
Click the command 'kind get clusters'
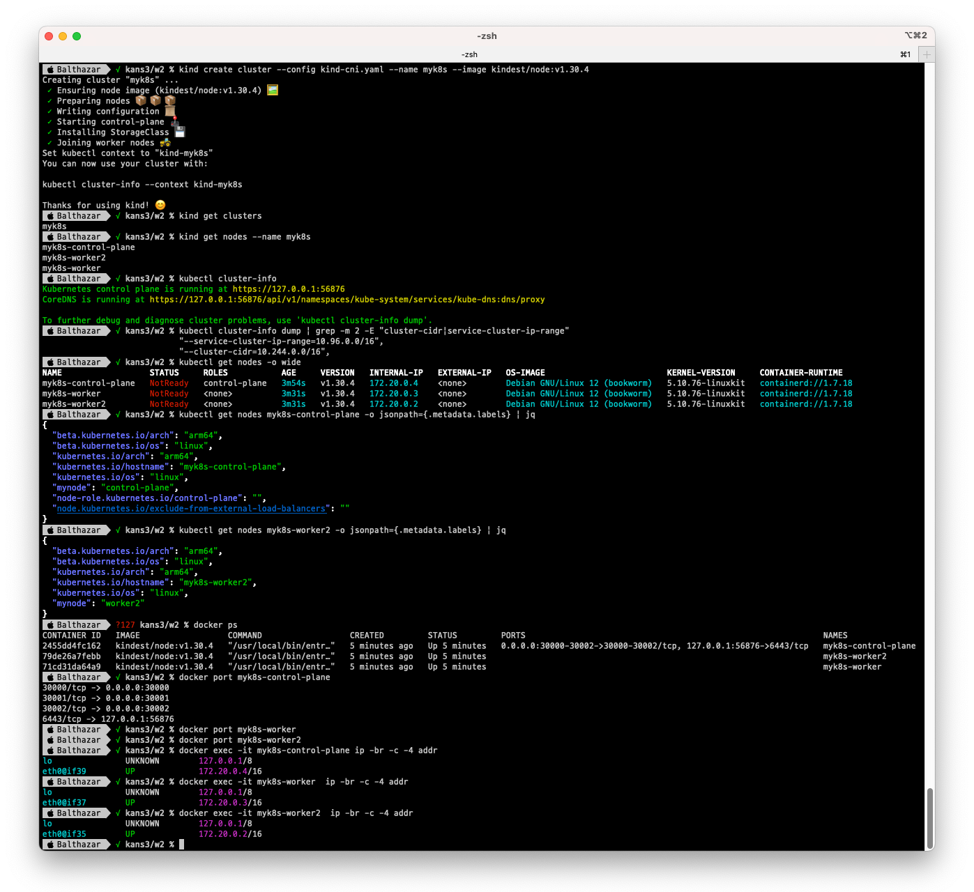(x=220, y=216)
